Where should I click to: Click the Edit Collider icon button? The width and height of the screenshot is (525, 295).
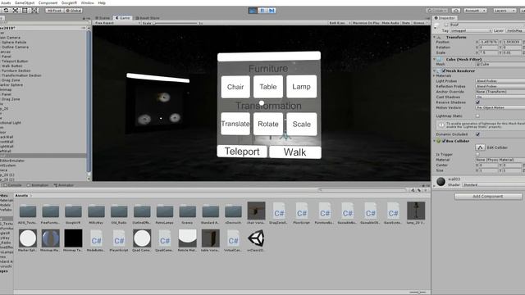[480, 147]
